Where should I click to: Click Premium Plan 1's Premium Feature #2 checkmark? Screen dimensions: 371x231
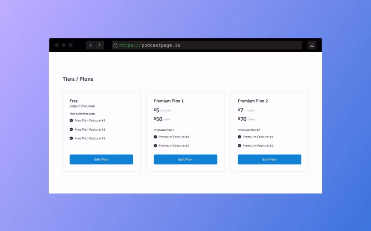coord(155,146)
